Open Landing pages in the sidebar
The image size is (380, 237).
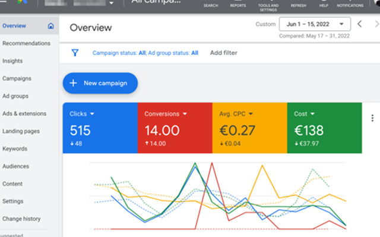[x=21, y=132]
